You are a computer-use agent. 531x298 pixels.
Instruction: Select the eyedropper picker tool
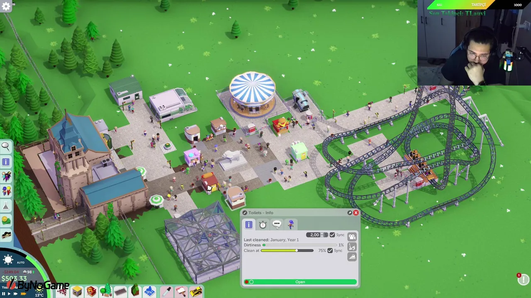(x=166, y=292)
